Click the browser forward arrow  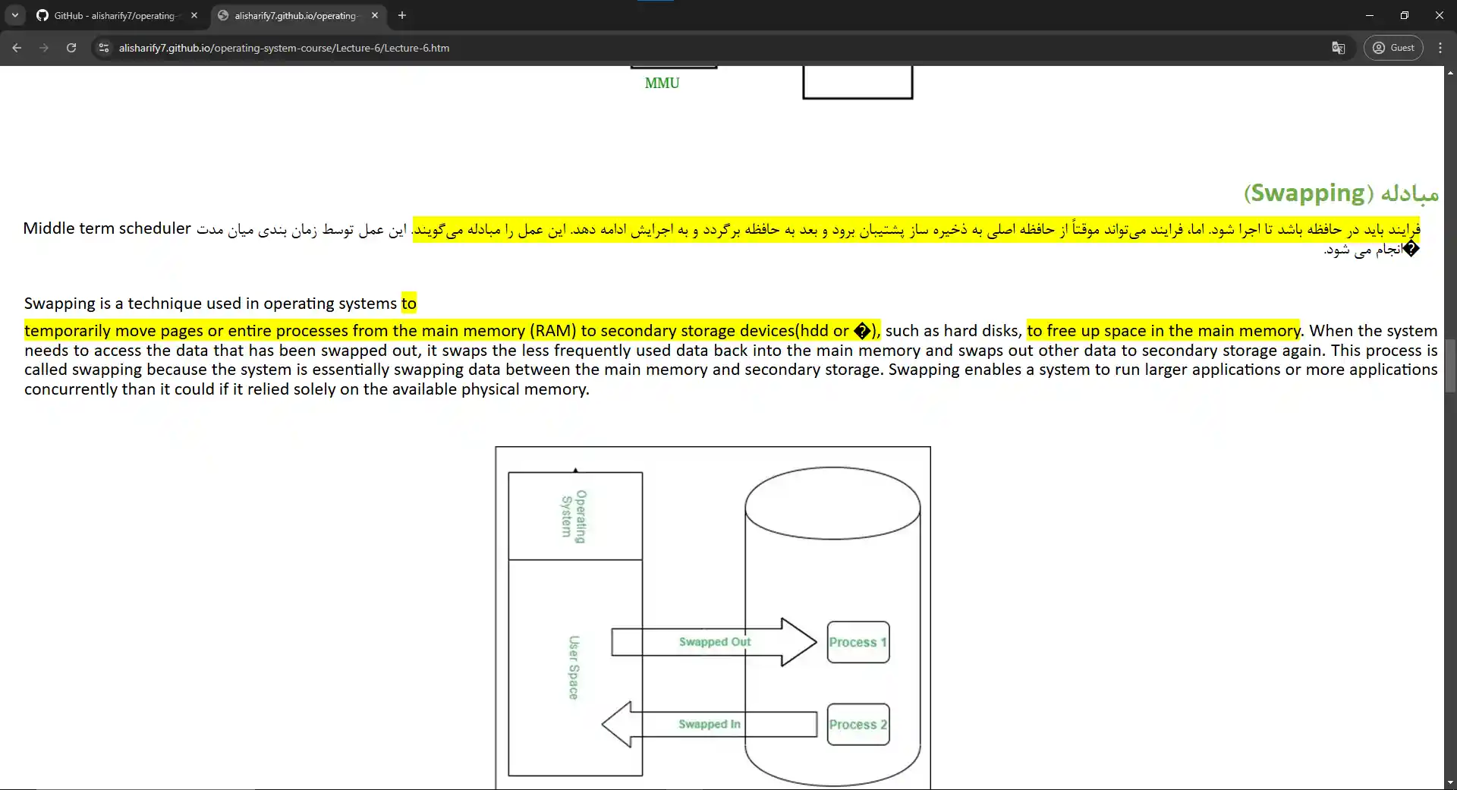(44, 48)
